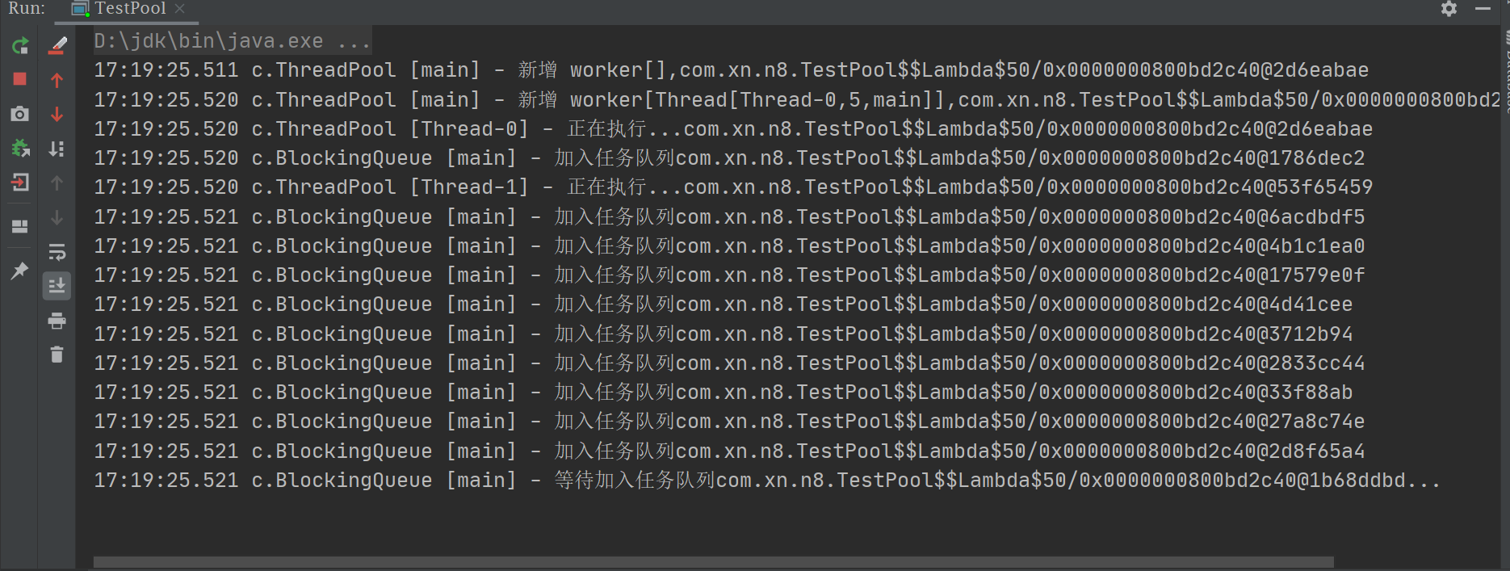The width and height of the screenshot is (1510, 571).
Task: Click the red up arrow stack trace icon
Action: [x=57, y=80]
